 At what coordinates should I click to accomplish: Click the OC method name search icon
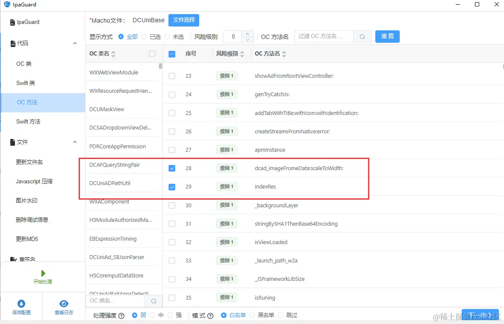(x=362, y=37)
